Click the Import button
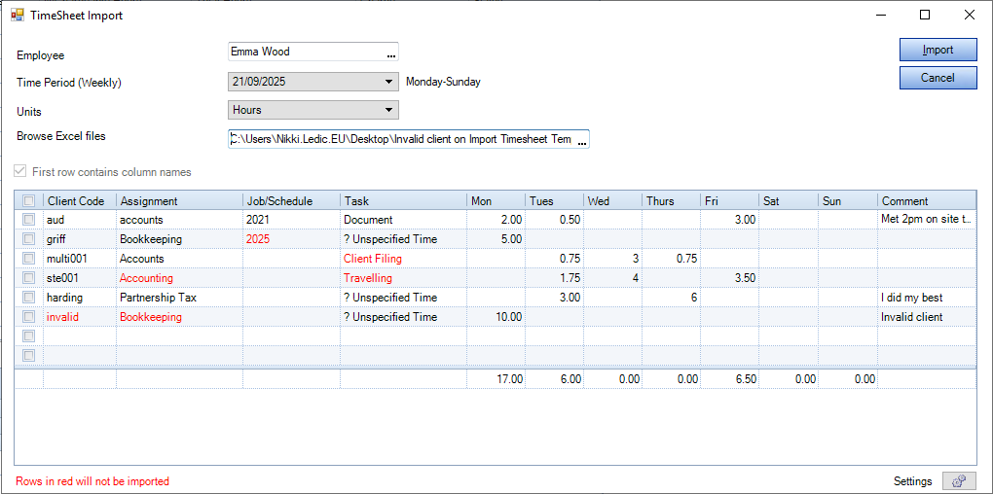The width and height of the screenshot is (993, 494). (x=938, y=50)
